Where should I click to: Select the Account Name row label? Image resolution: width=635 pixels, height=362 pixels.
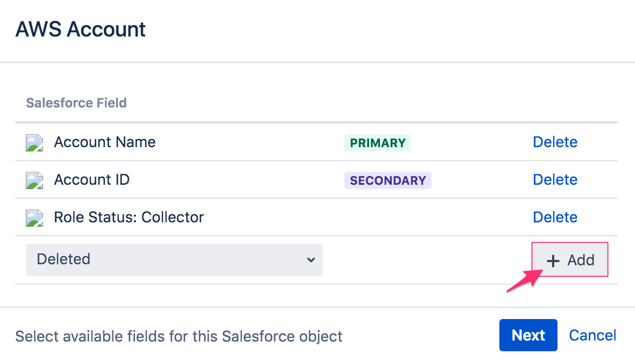[105, 142]
